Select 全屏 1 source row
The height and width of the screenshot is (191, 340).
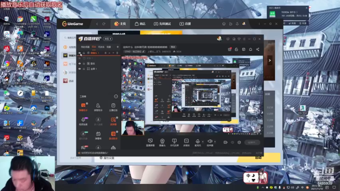click(x=99, y=69)
